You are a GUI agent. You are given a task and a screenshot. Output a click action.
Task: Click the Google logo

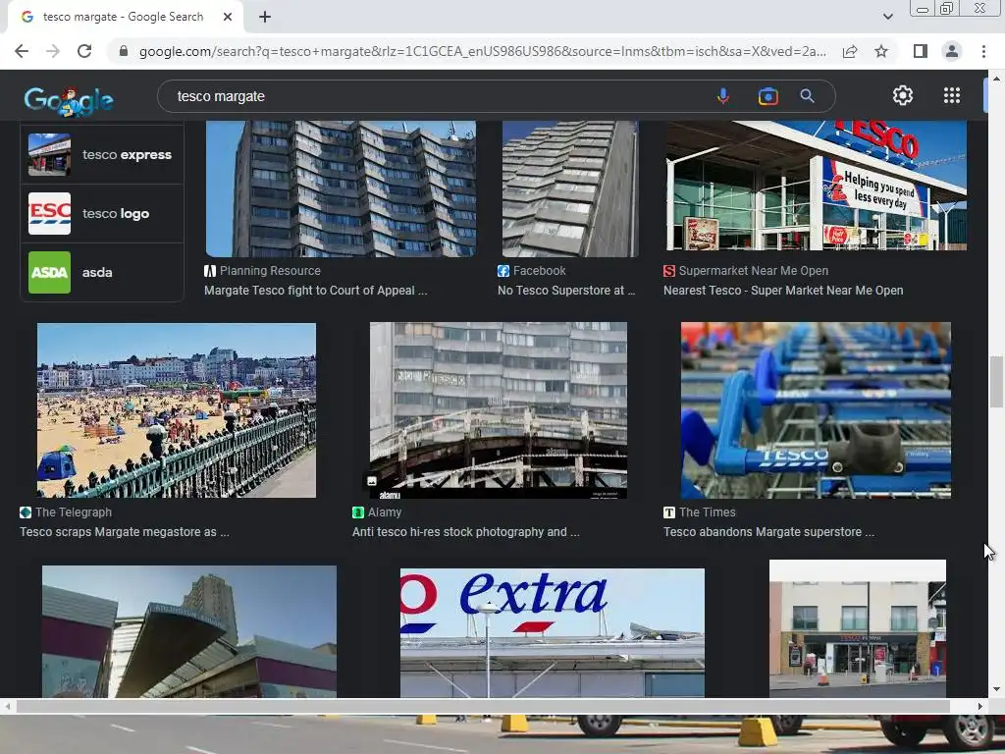click(69, 101)
